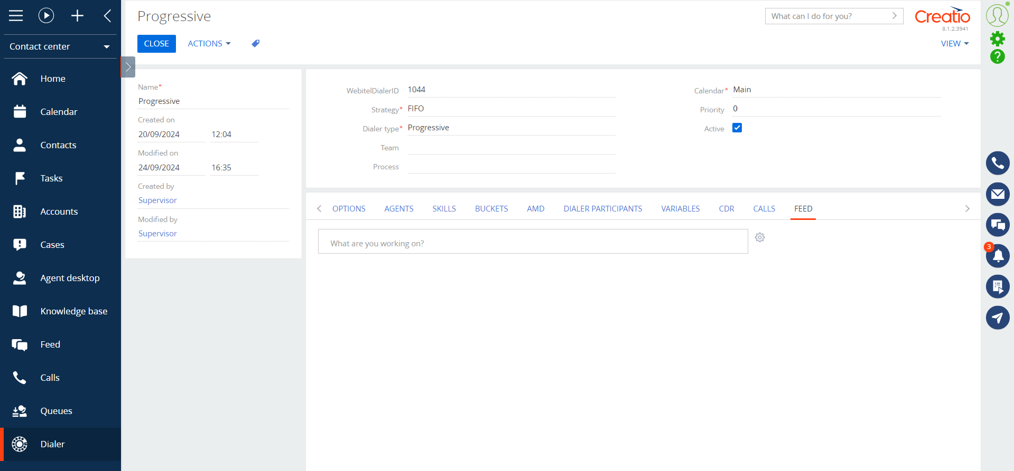
Task: Switch to the AMD tab
Action: [x=536, y=209]
